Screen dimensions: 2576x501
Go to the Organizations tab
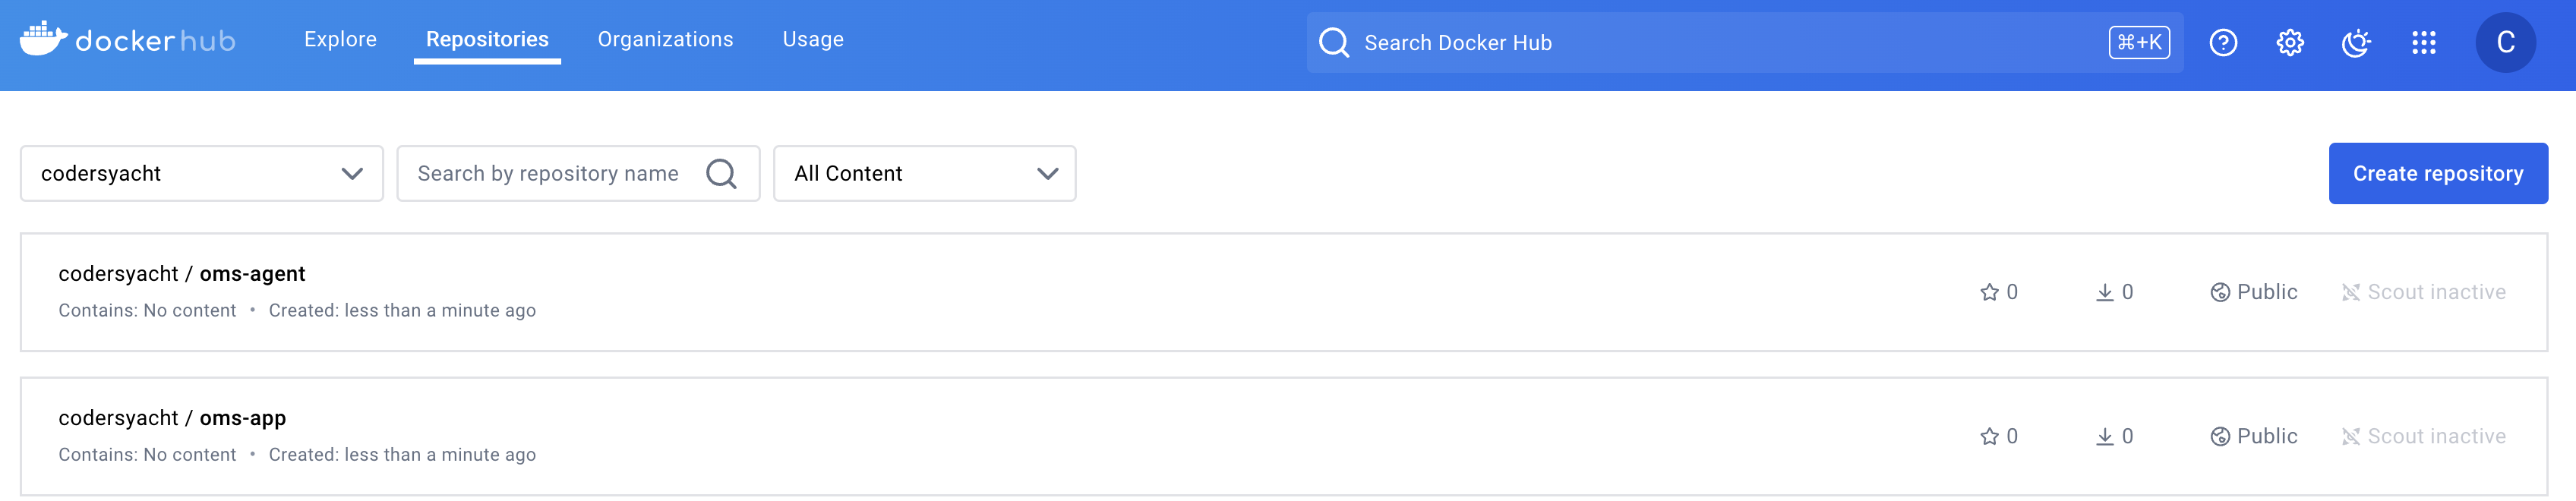(665, 39)
